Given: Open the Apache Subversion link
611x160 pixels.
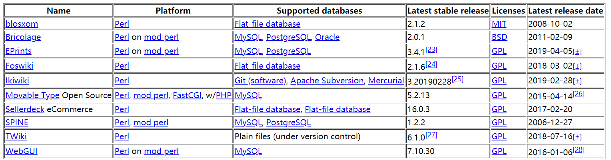Looking at the screenshot, I should pyautogui.click(x=327, y=81).
